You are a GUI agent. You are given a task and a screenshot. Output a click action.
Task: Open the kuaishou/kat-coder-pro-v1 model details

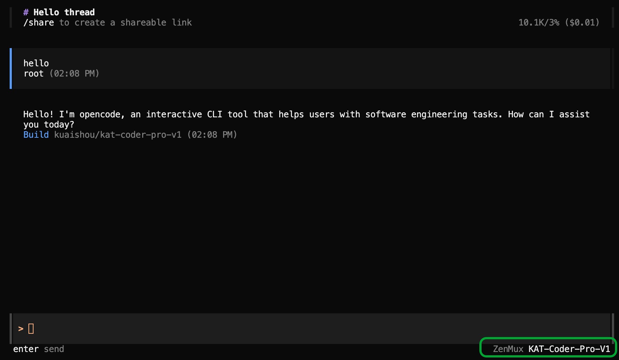[118, 134]
